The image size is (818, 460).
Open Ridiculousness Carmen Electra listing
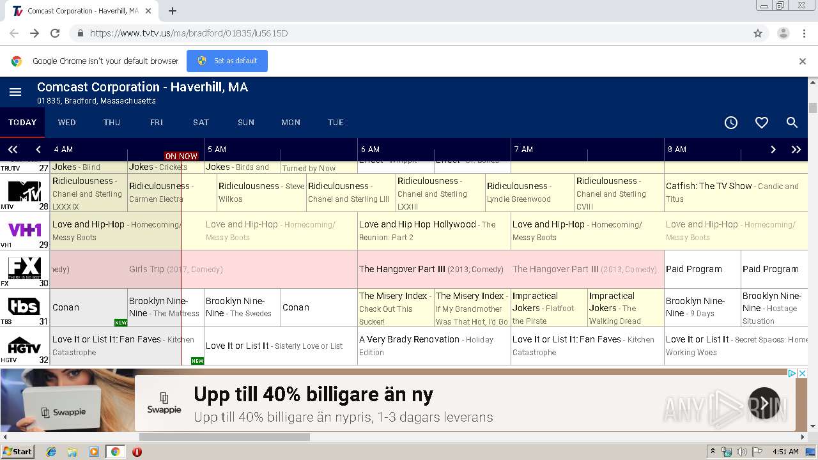(x=172, y=192)
